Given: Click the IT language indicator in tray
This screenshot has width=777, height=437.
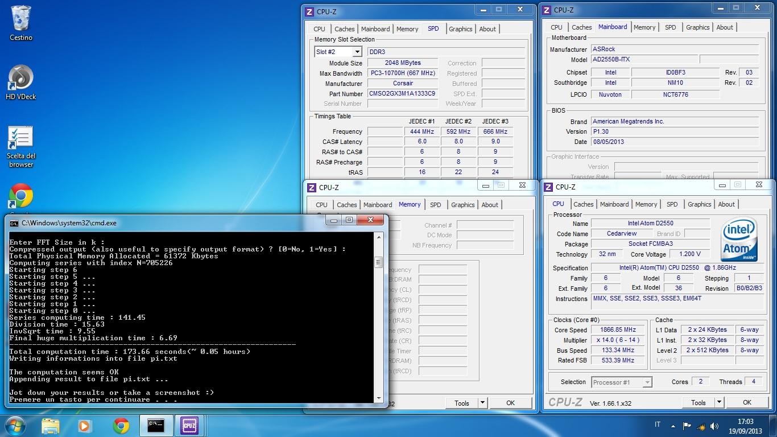Looking at the screenshot, I should pyautogui.click(x=658, y=425).
